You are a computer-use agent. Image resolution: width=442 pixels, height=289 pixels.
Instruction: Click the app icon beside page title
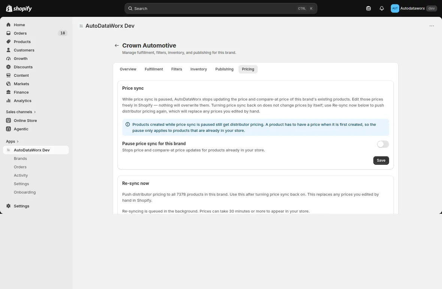click(x=81, y=26)
